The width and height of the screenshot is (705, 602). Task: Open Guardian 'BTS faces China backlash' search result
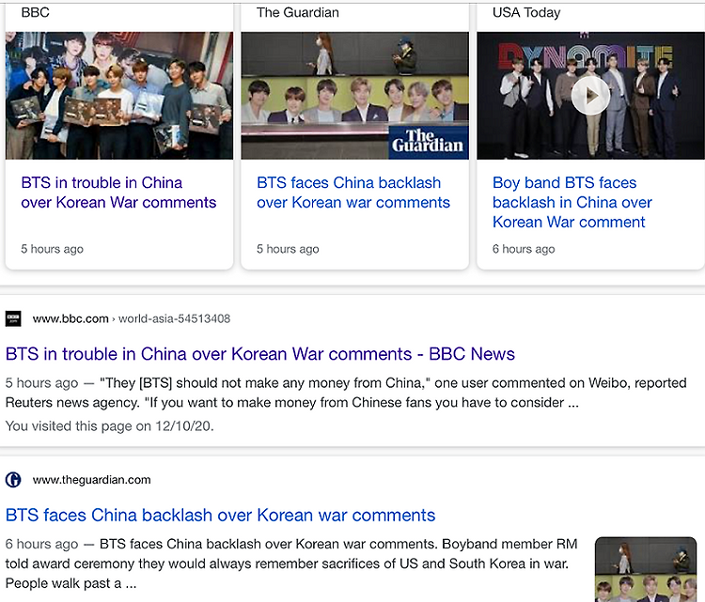pos(220,516)
